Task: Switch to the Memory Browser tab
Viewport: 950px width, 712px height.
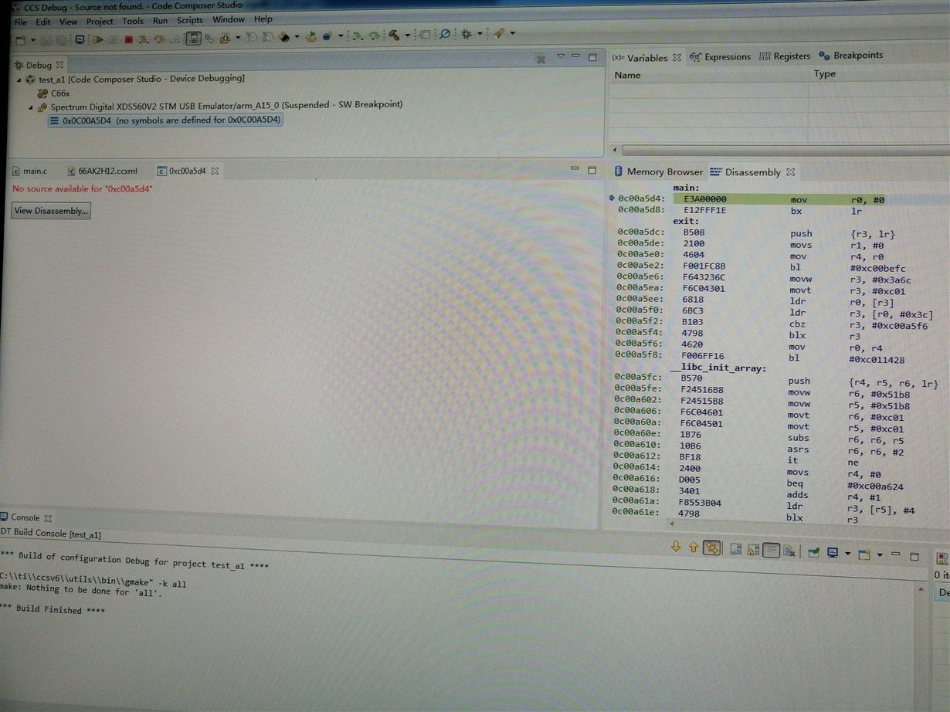Action: 659,171
